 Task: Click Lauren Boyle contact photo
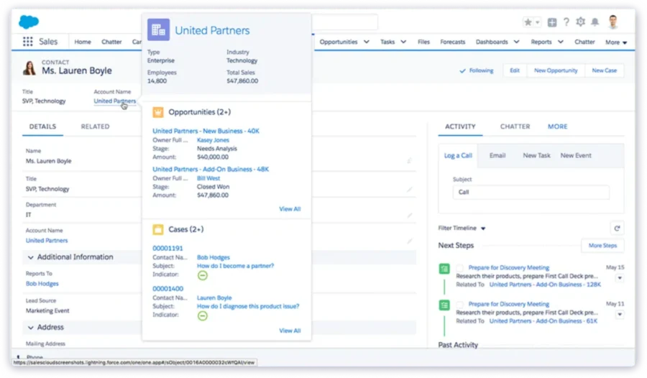coord(29,68)
